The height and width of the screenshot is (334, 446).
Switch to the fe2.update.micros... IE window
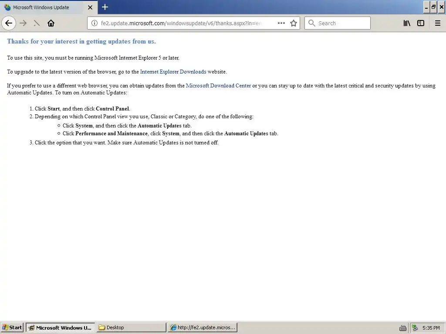(x=202, y=327)
